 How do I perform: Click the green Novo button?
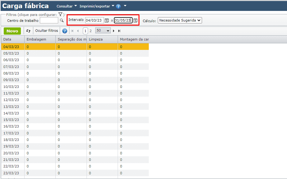[x=12, y=31]
